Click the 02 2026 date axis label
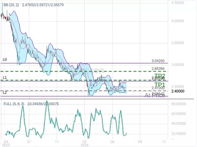 [x=84, y=143]
